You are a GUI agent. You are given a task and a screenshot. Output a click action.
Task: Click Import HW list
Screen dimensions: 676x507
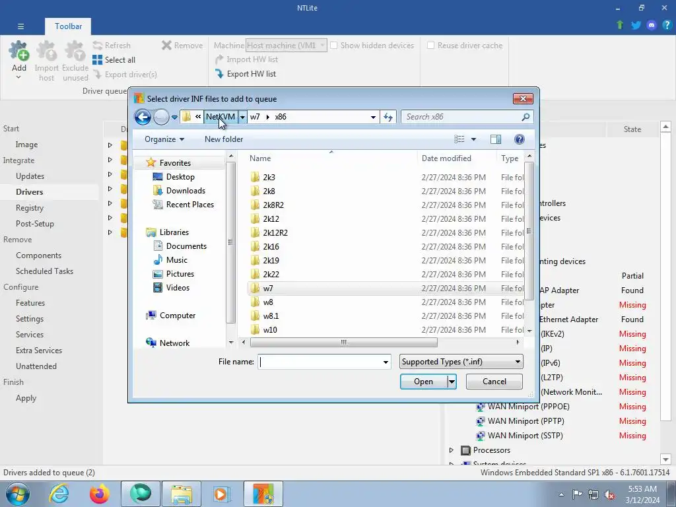point(247,59)
